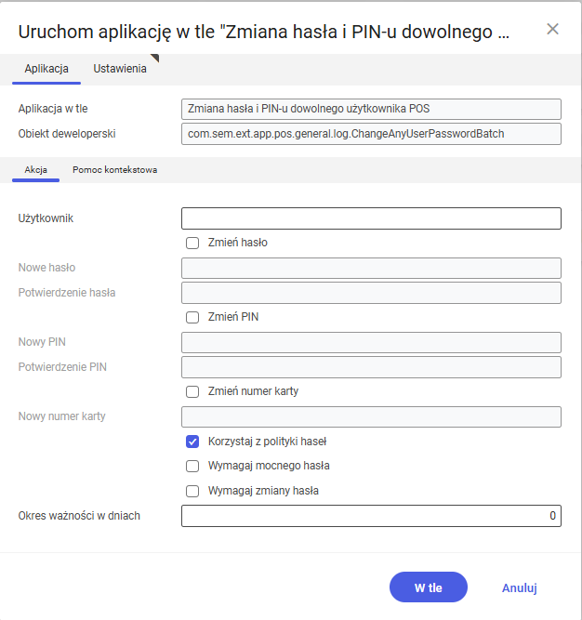This screenshot has height=620, width=582.
Task: Switch to the Ustawienia tab
Action: tap(120, 69)
